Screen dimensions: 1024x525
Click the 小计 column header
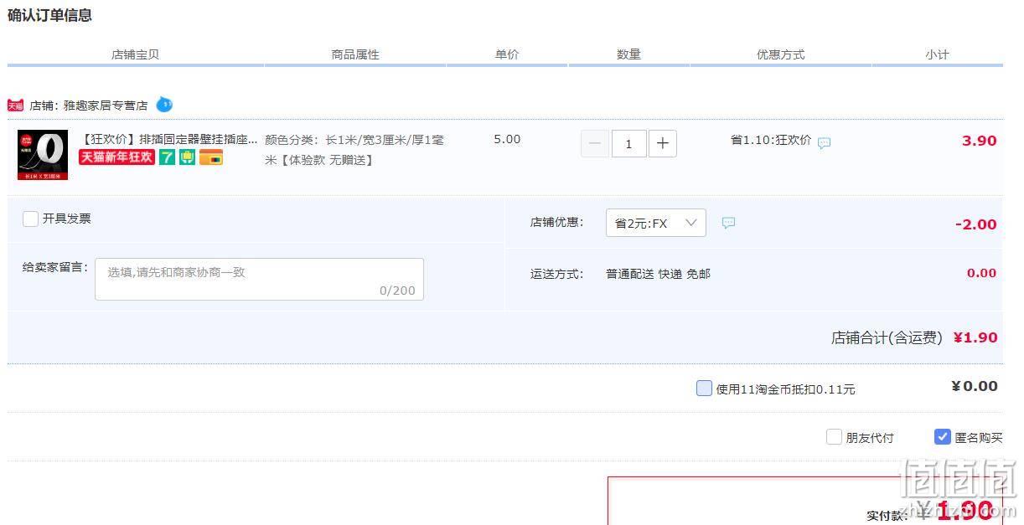coord(937,54)
